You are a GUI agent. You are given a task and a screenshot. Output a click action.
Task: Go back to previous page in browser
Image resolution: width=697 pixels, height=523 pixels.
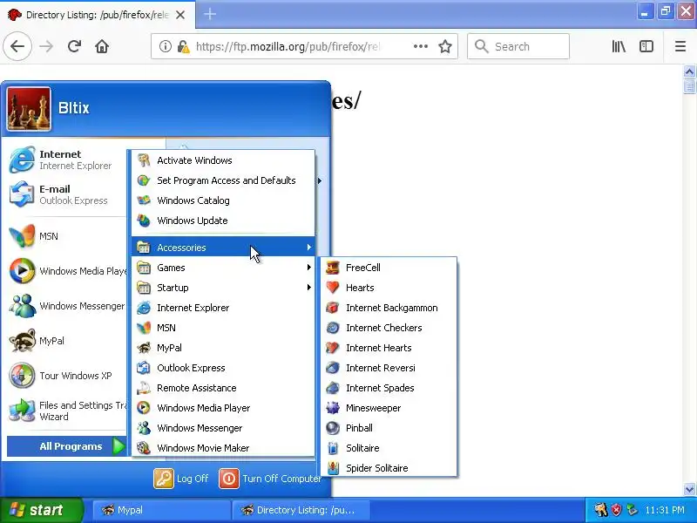17,46
